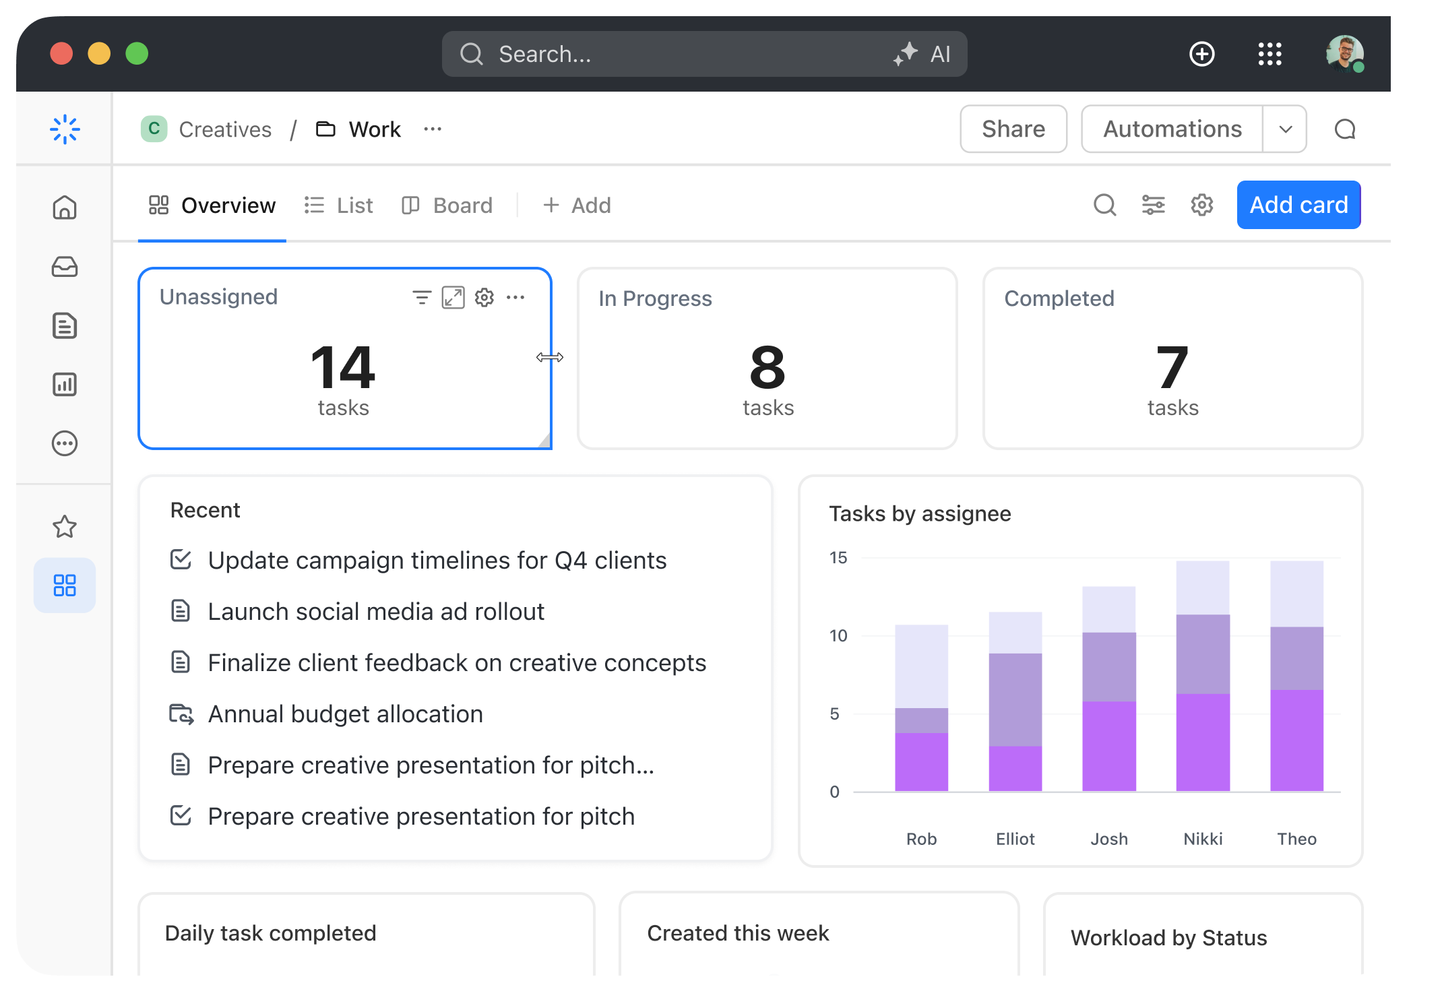1442x981 pixels.
Task: Open the view filter sliders icon
Action: click(x=1153, y=205)
